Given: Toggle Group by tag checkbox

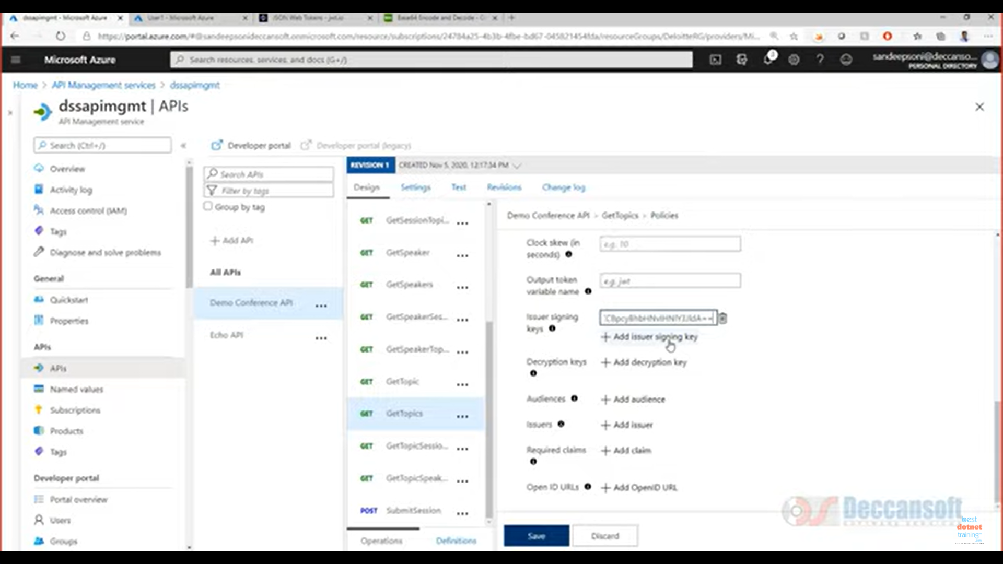Looking at the screenshot, I should click(x=208, y=206).
